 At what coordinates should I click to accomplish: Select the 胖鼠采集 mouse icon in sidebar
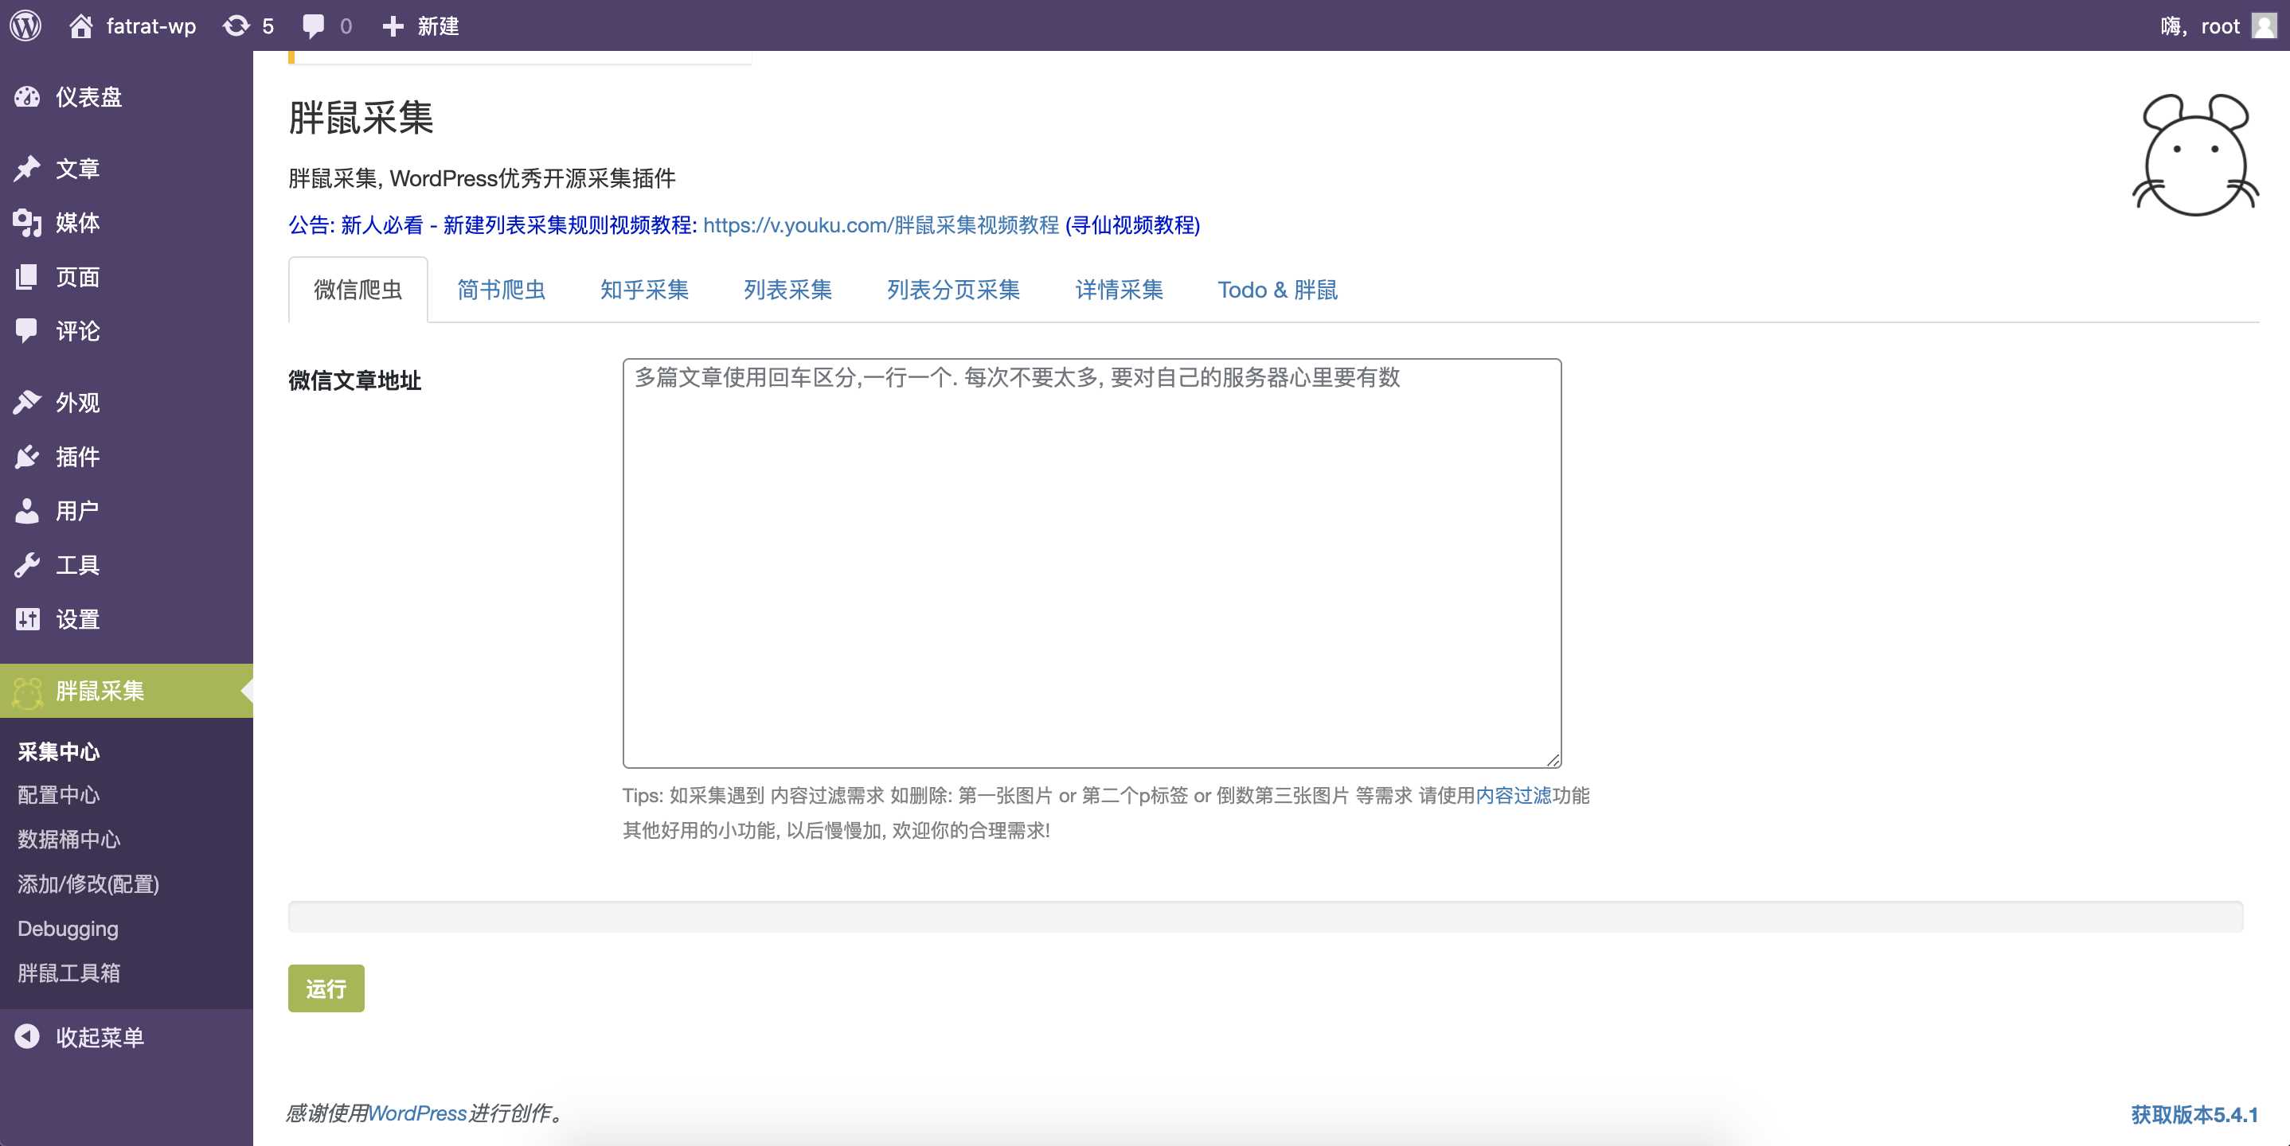point(28,692)
